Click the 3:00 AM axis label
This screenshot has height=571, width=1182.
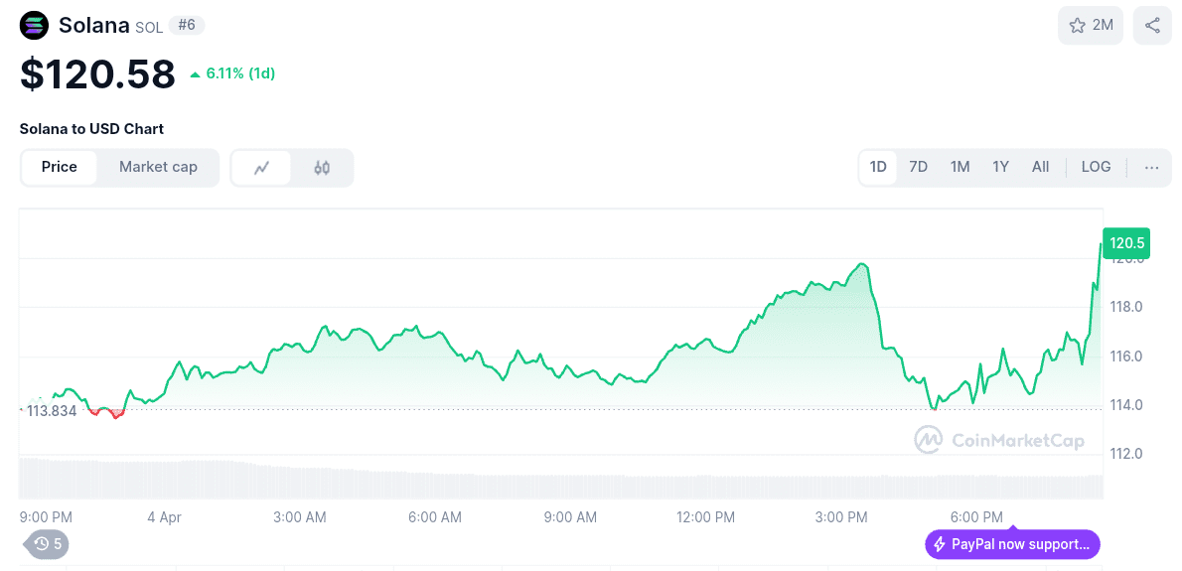click(299, 517)
